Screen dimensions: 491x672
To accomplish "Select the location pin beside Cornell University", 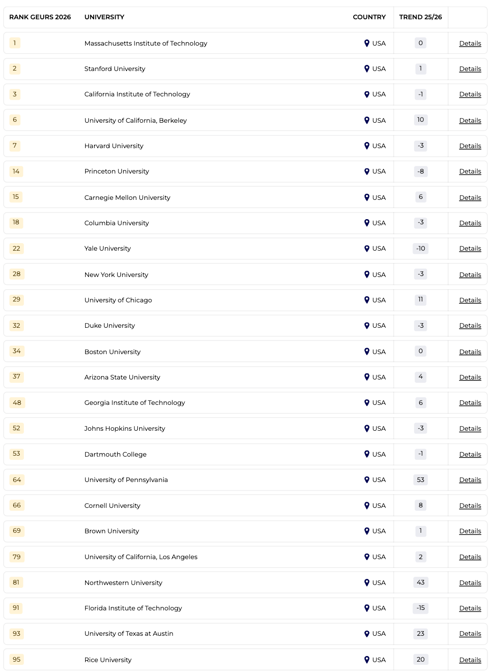I will pos(367,506).
